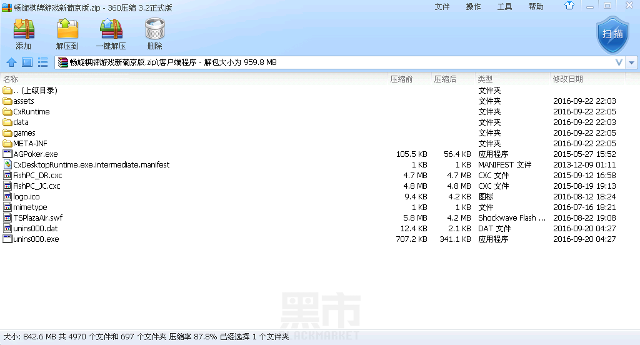
Task: Select the file name 'TSPlazaAir.swf'
Action: pyautogui.click(x=38, y=217)
